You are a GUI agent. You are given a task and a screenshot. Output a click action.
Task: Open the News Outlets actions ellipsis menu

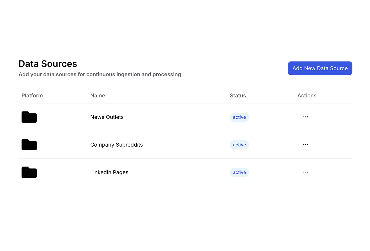click(306, 117)
